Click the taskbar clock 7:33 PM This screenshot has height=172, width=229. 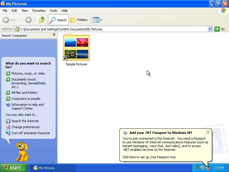[218, 168]
